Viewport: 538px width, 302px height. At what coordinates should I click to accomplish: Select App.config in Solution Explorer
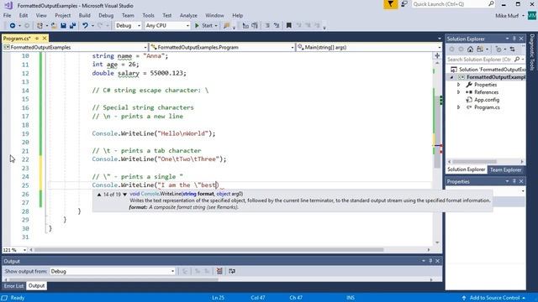[x=487, y=100]
